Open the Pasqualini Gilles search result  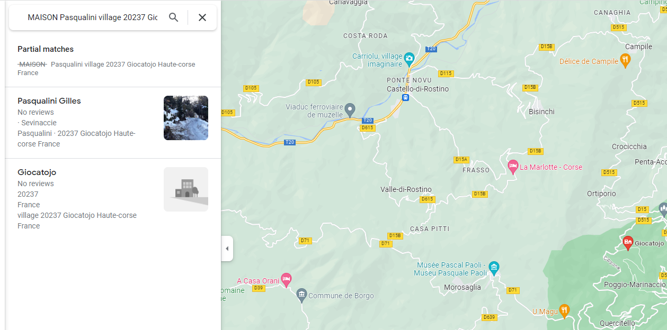(x=49, y=101)
